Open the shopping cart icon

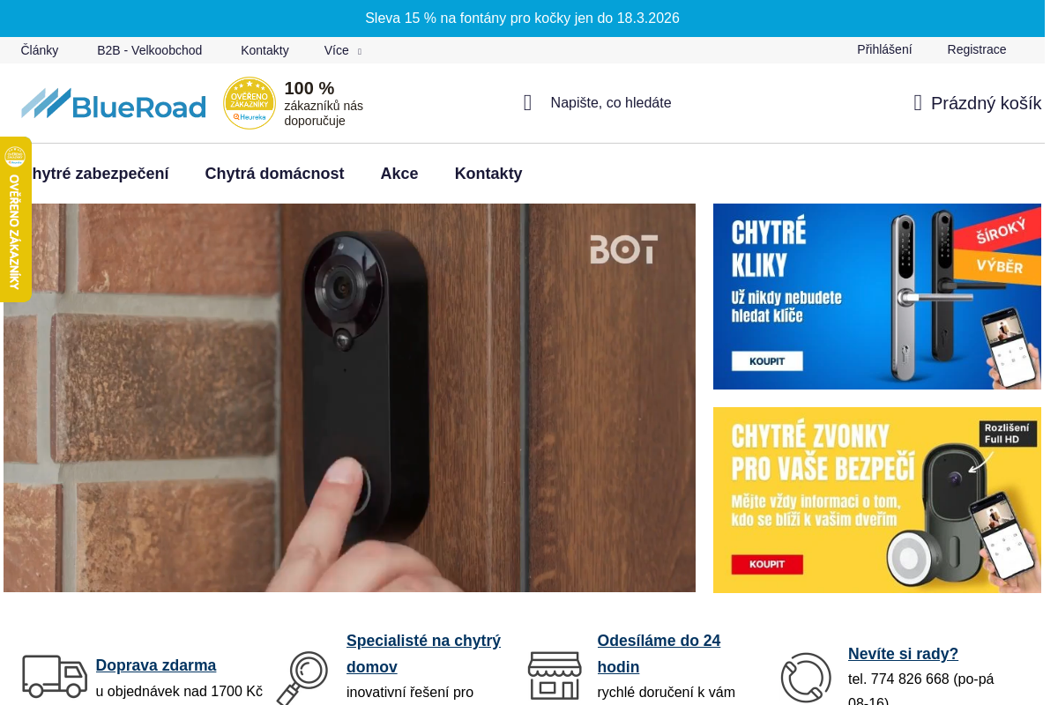tap(918, 103)
